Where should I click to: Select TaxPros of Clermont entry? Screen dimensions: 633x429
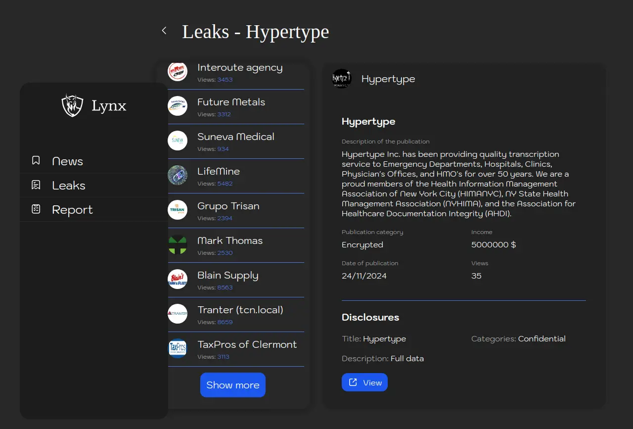(247, 345)
